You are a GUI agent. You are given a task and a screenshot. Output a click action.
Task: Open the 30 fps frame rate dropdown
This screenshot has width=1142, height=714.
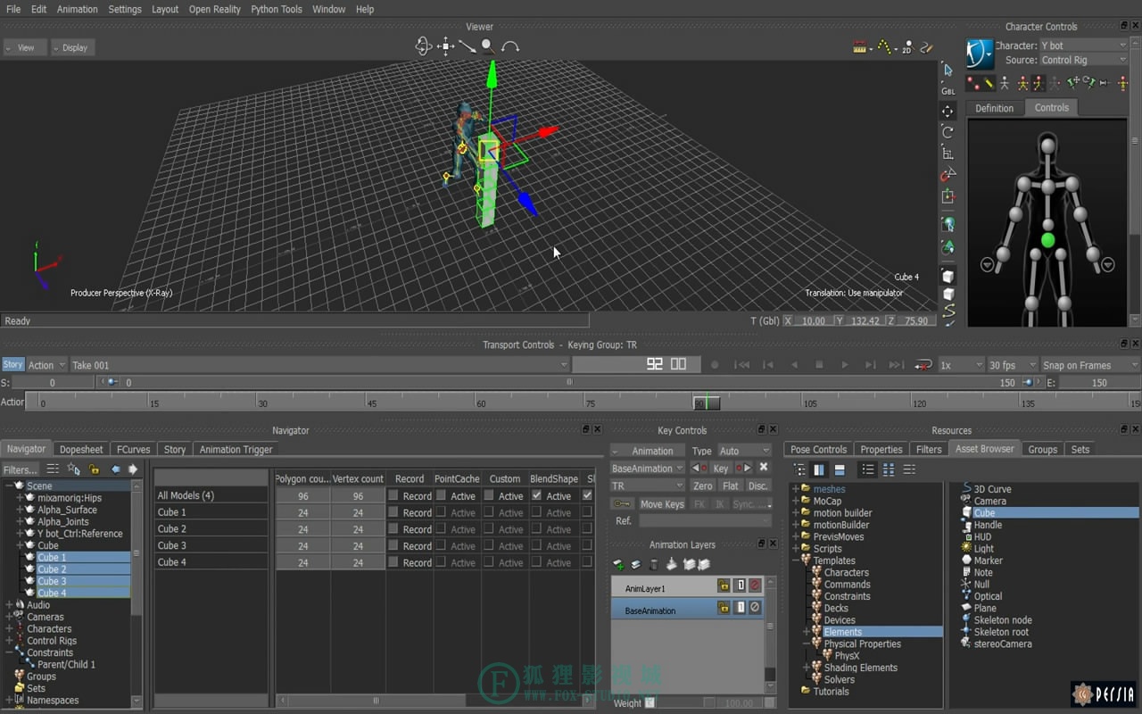(x=1012, y=365)
